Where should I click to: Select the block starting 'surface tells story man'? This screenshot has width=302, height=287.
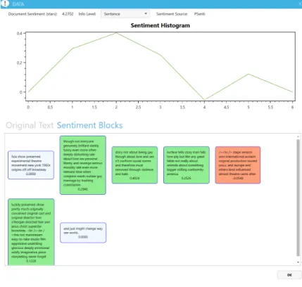click(187, 165)
